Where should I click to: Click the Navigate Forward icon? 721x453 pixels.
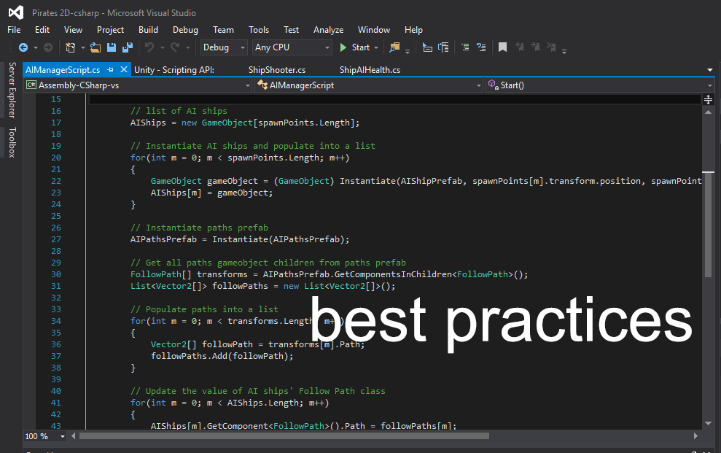coord(47,48)
